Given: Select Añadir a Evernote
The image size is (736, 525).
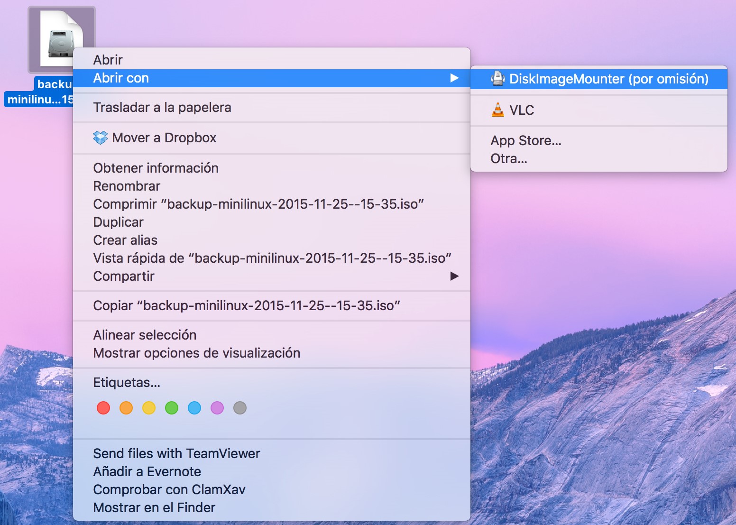Looking at the screenshot, I should coord(272,471).
